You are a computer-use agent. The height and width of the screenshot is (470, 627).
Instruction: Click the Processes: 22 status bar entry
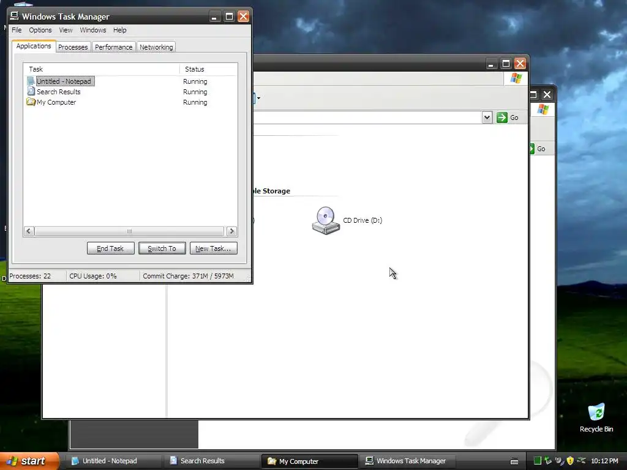(x=36, y=276)
